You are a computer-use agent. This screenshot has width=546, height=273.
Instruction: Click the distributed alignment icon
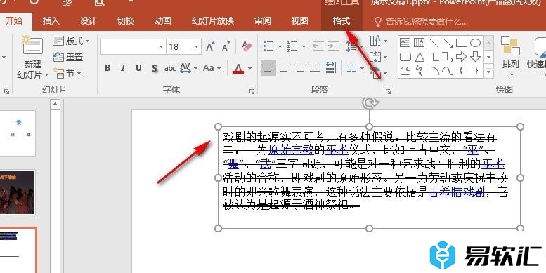(330, 68)
